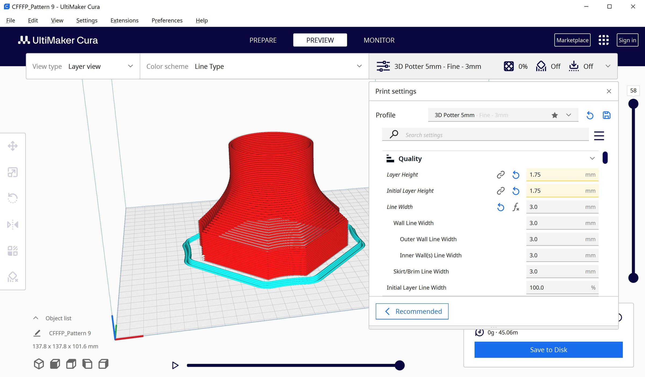Toggle the favorite star on the profile
645x377 pixels.
554,115
